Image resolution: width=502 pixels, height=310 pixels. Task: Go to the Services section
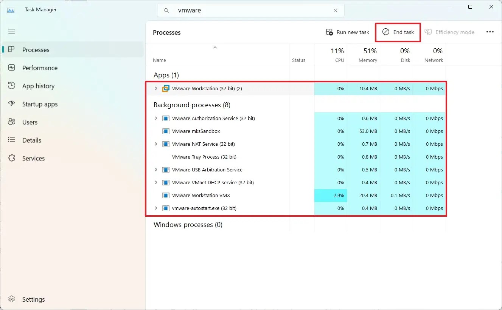[x=33, y=158]
